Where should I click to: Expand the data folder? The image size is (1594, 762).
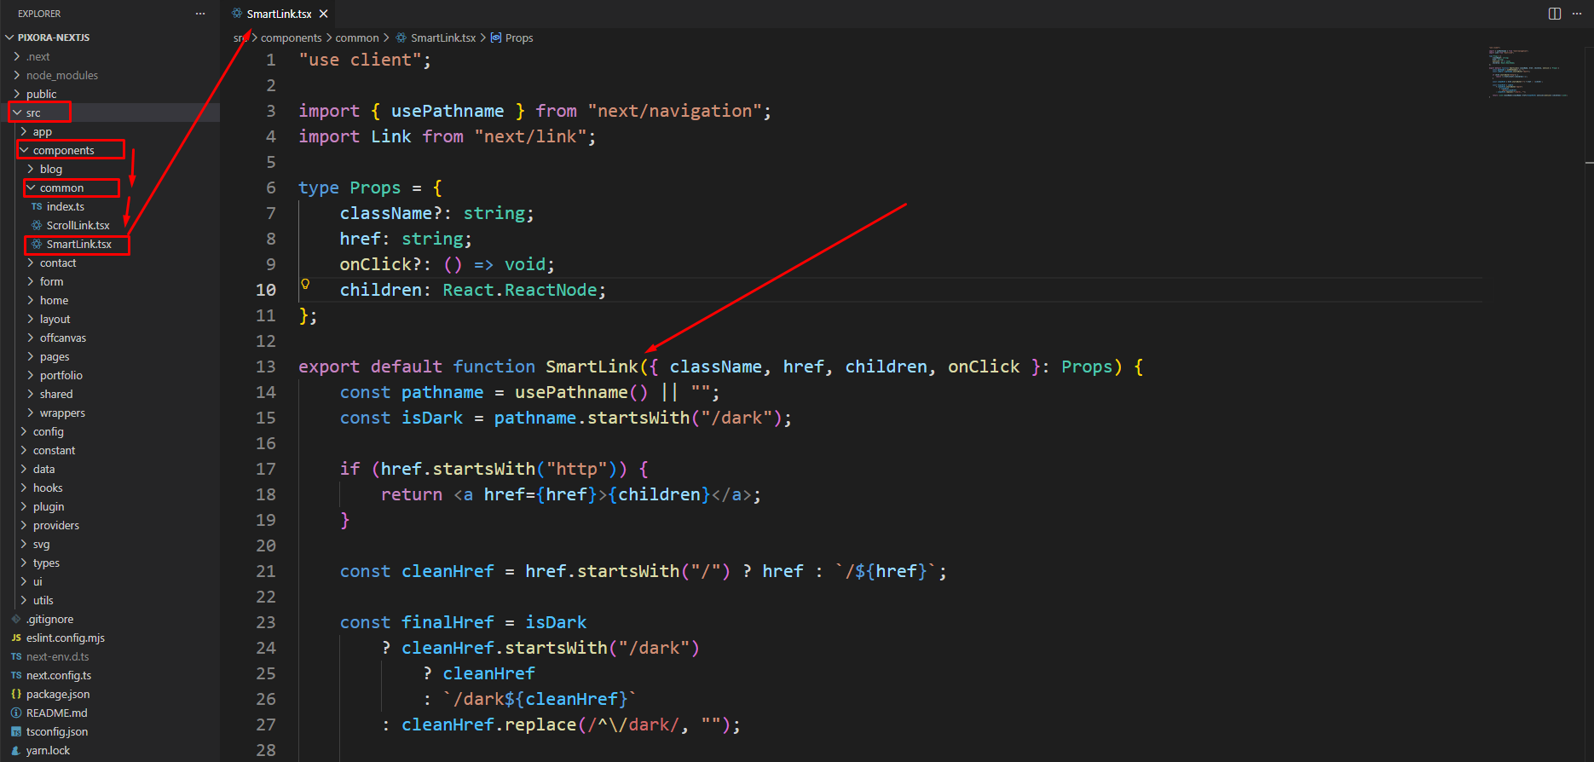pos(24,469)
